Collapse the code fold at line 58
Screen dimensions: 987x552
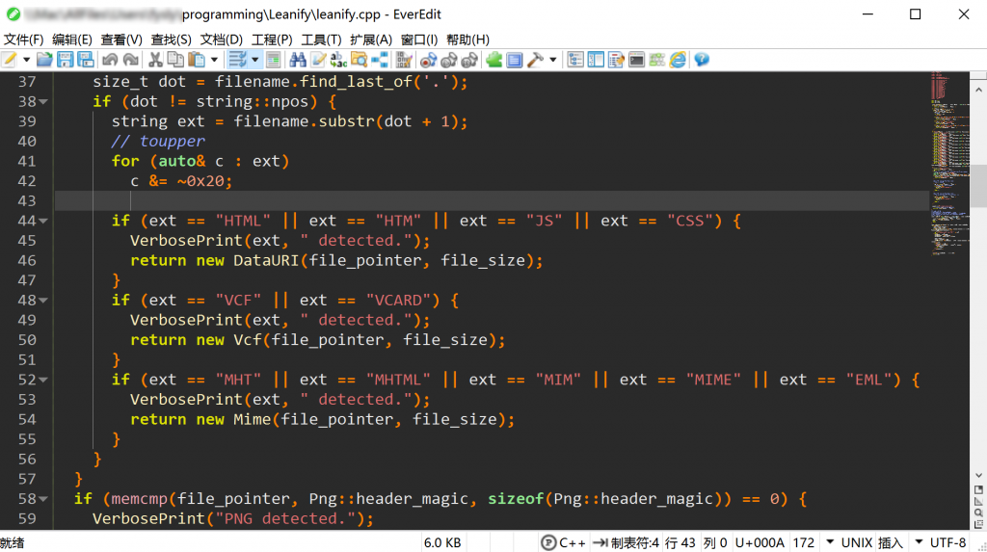[43, 498]
